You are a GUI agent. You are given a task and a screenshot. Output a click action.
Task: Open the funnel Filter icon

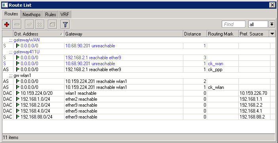[65, 24]
